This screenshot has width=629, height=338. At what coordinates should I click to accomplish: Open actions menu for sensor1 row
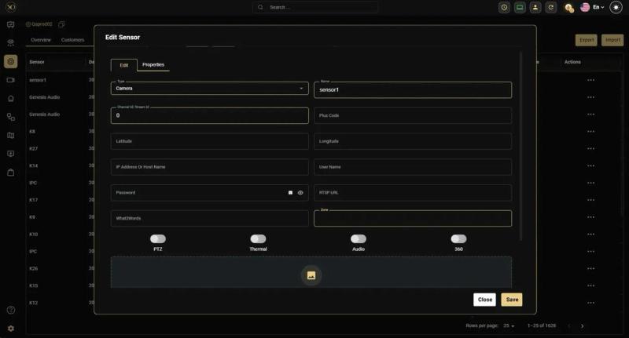tap(591, 80)
